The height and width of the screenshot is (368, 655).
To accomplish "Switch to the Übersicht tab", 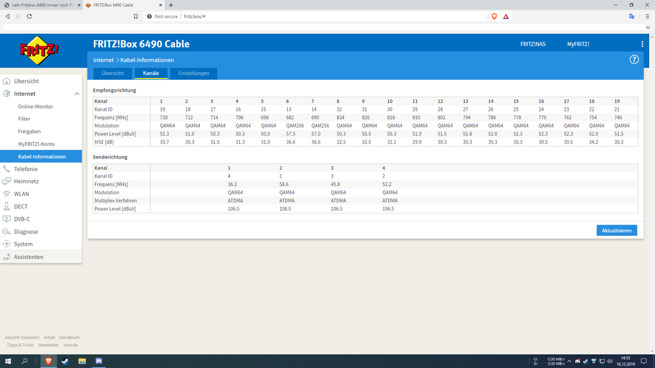I will (x=112, y=73).
